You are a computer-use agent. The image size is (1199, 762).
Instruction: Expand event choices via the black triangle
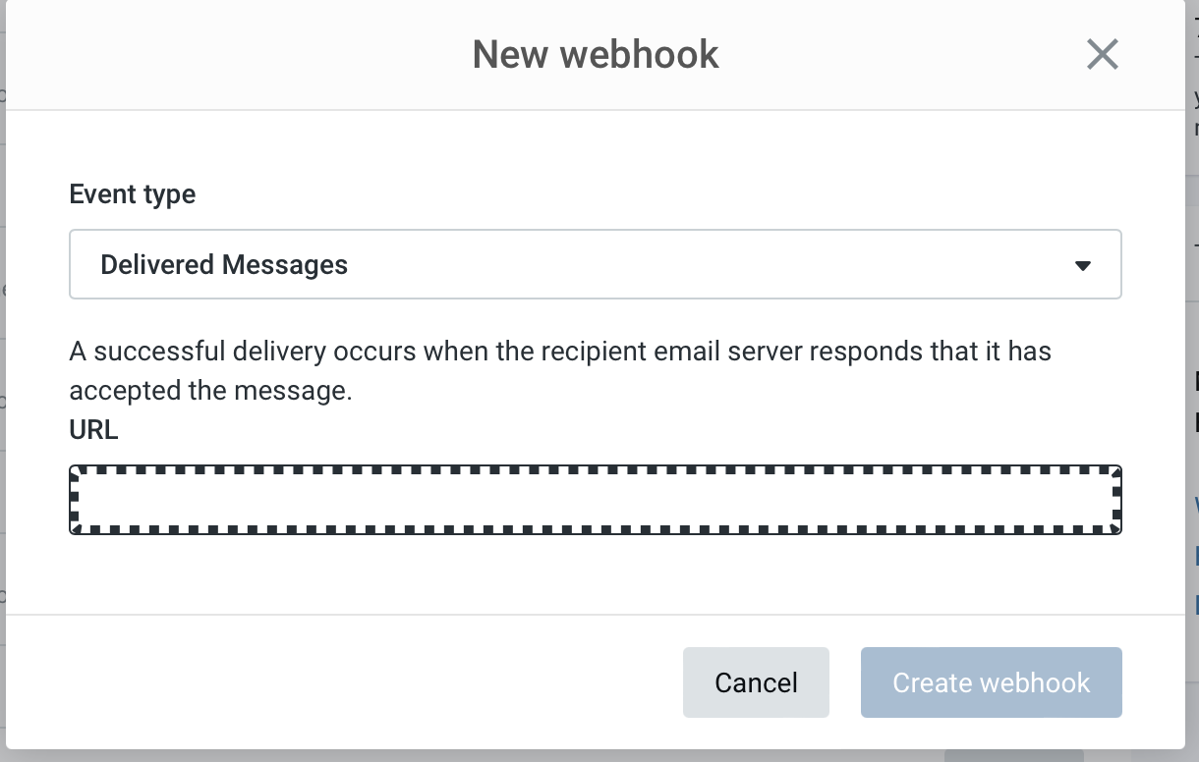point(1083,265)
